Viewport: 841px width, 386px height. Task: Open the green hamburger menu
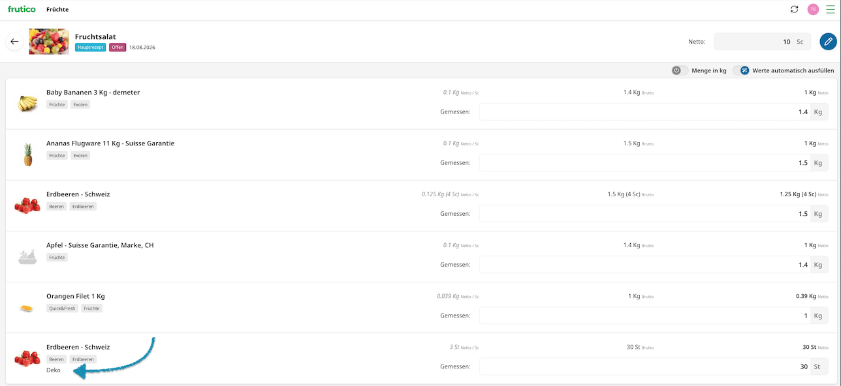pyautogui.click(x=831, y=9)
